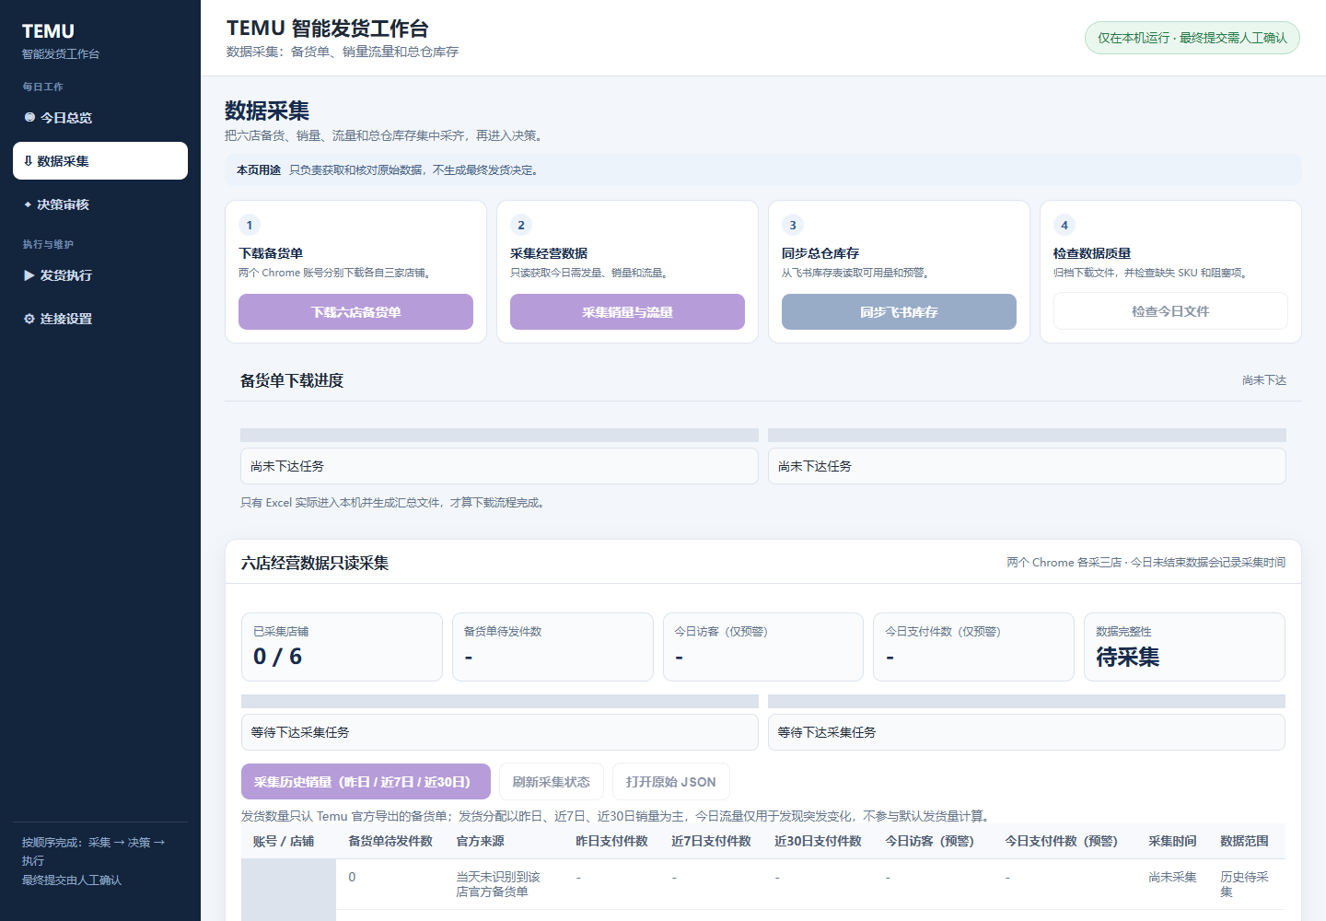Run 检查今日文件 check
Screen dimensions: 1326x921
(x=1170, y=311)
